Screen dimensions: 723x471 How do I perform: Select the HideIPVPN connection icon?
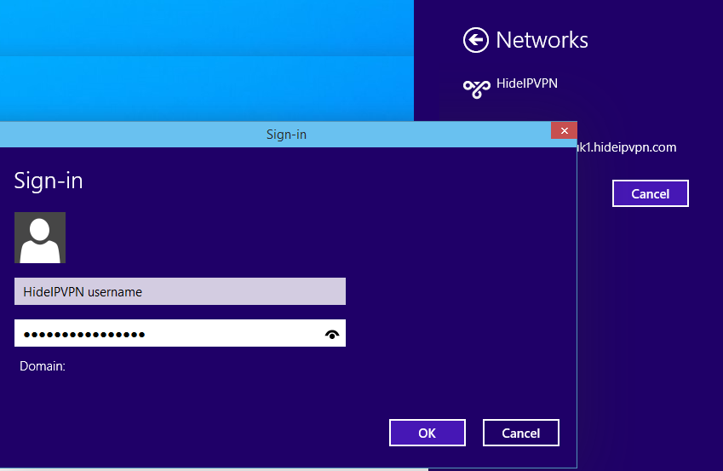[477, 89]
